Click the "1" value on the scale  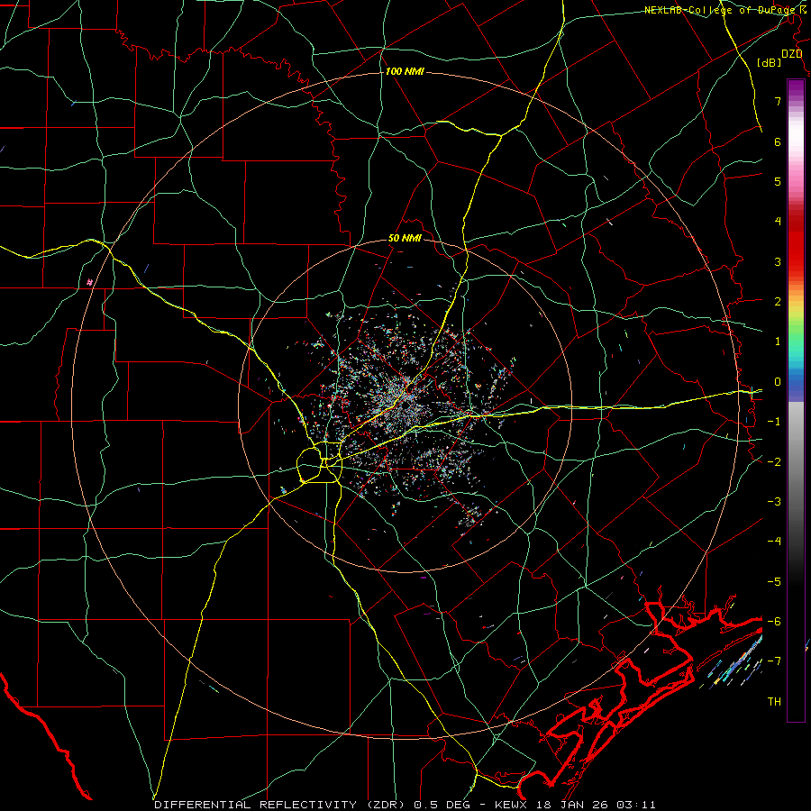(x=778, y=342)
